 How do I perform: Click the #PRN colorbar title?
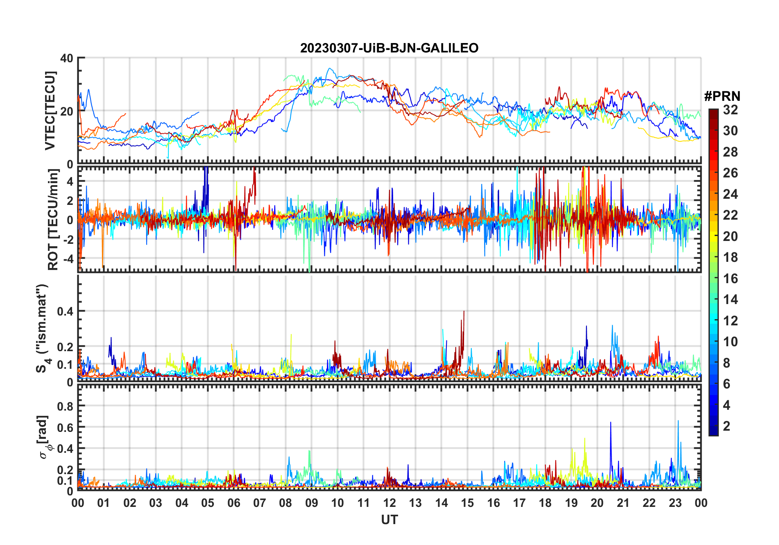click(722, 96)
